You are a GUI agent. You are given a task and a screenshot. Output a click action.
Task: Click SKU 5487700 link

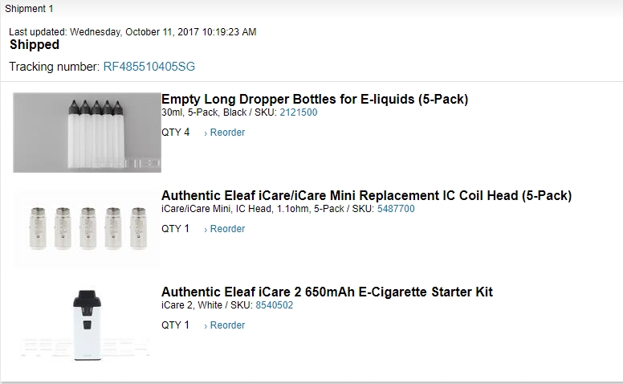[396, 209]
